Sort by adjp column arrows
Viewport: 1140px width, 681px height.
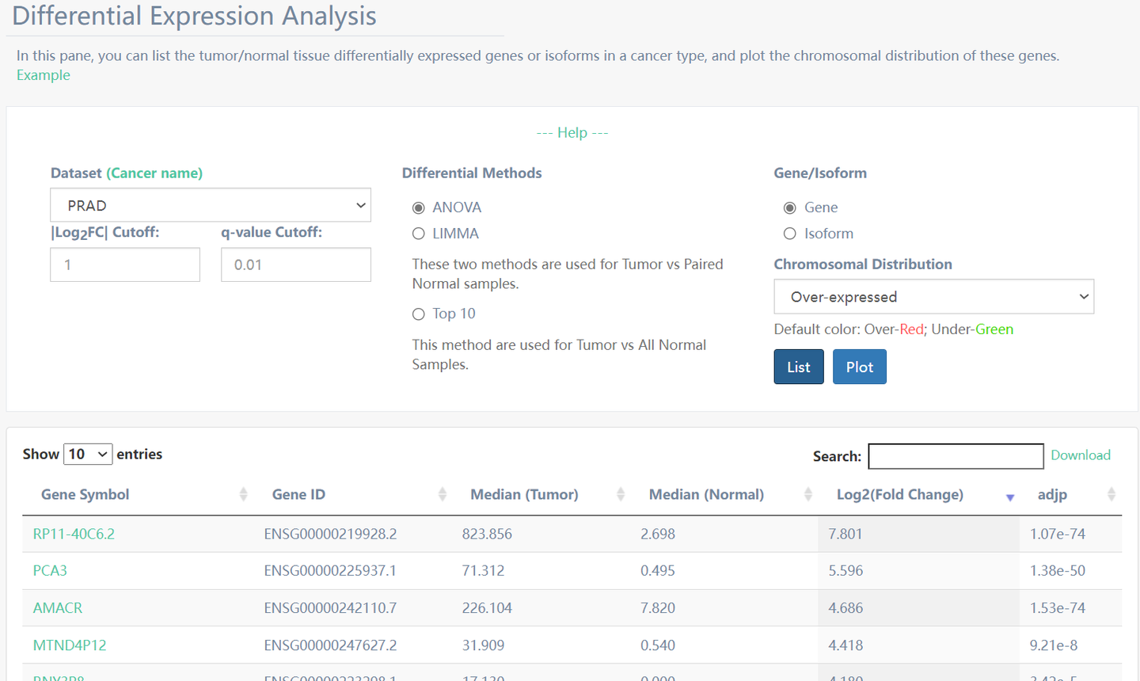[1111, 495]
